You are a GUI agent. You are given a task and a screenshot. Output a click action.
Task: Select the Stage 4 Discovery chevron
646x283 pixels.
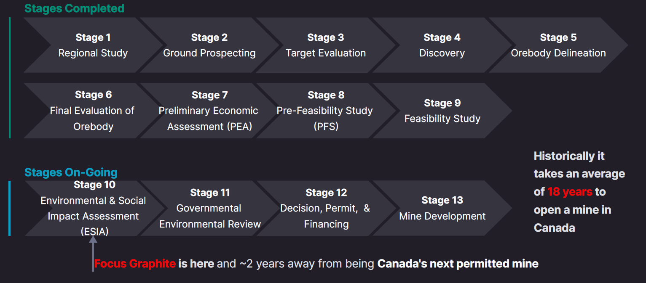coord(442,45)
